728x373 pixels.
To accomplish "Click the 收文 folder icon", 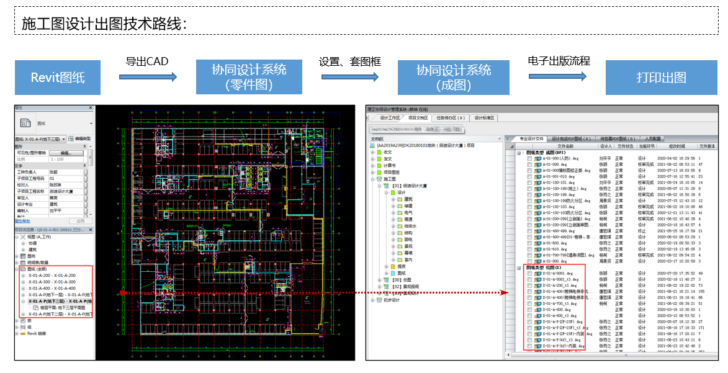I will click(379, 151).
